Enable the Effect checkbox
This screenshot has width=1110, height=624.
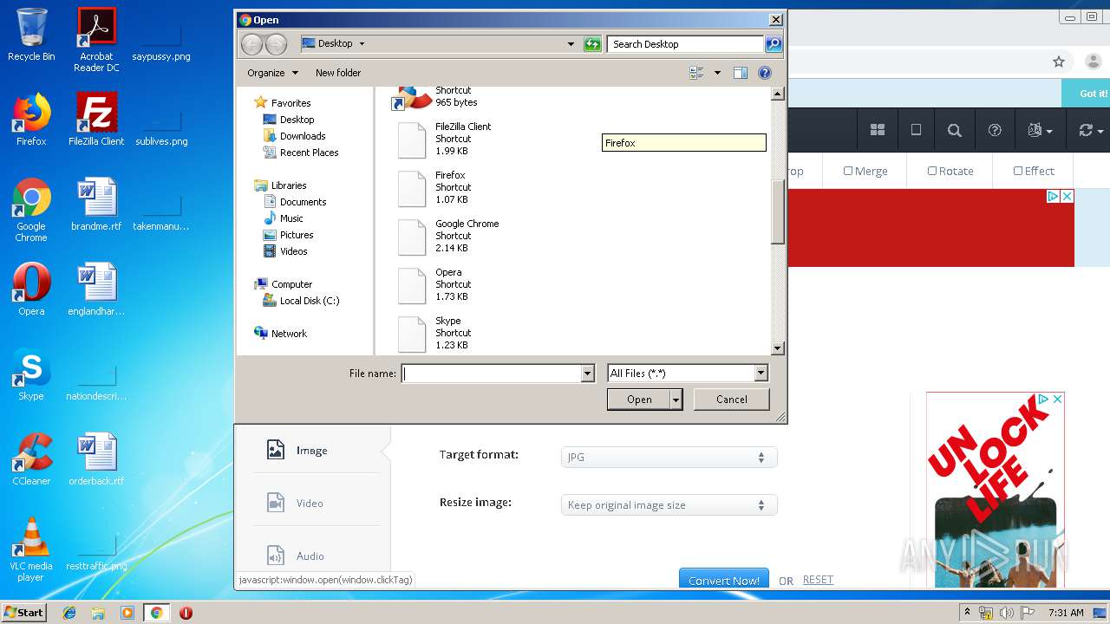(x=1018, y=171)
